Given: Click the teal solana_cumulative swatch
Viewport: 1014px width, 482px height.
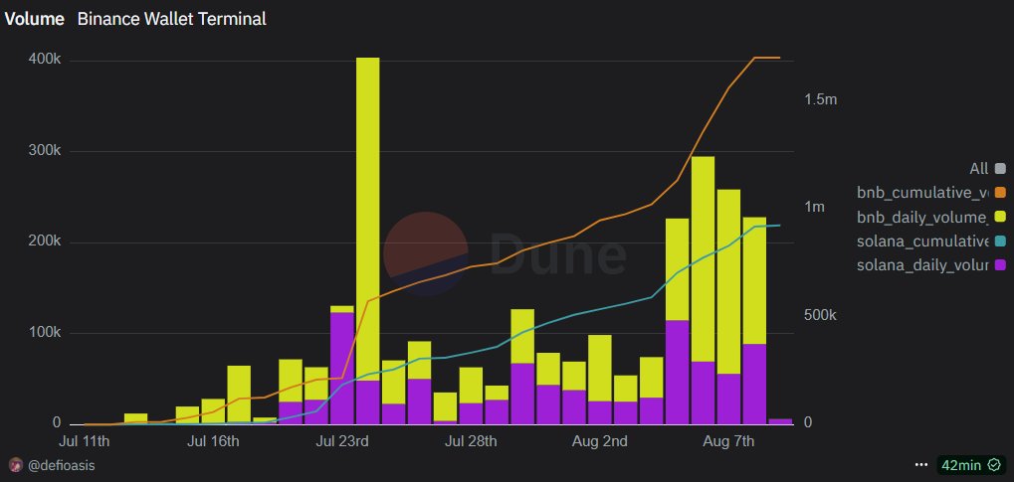Looking at the screenshot, I should pos(1000,241).
